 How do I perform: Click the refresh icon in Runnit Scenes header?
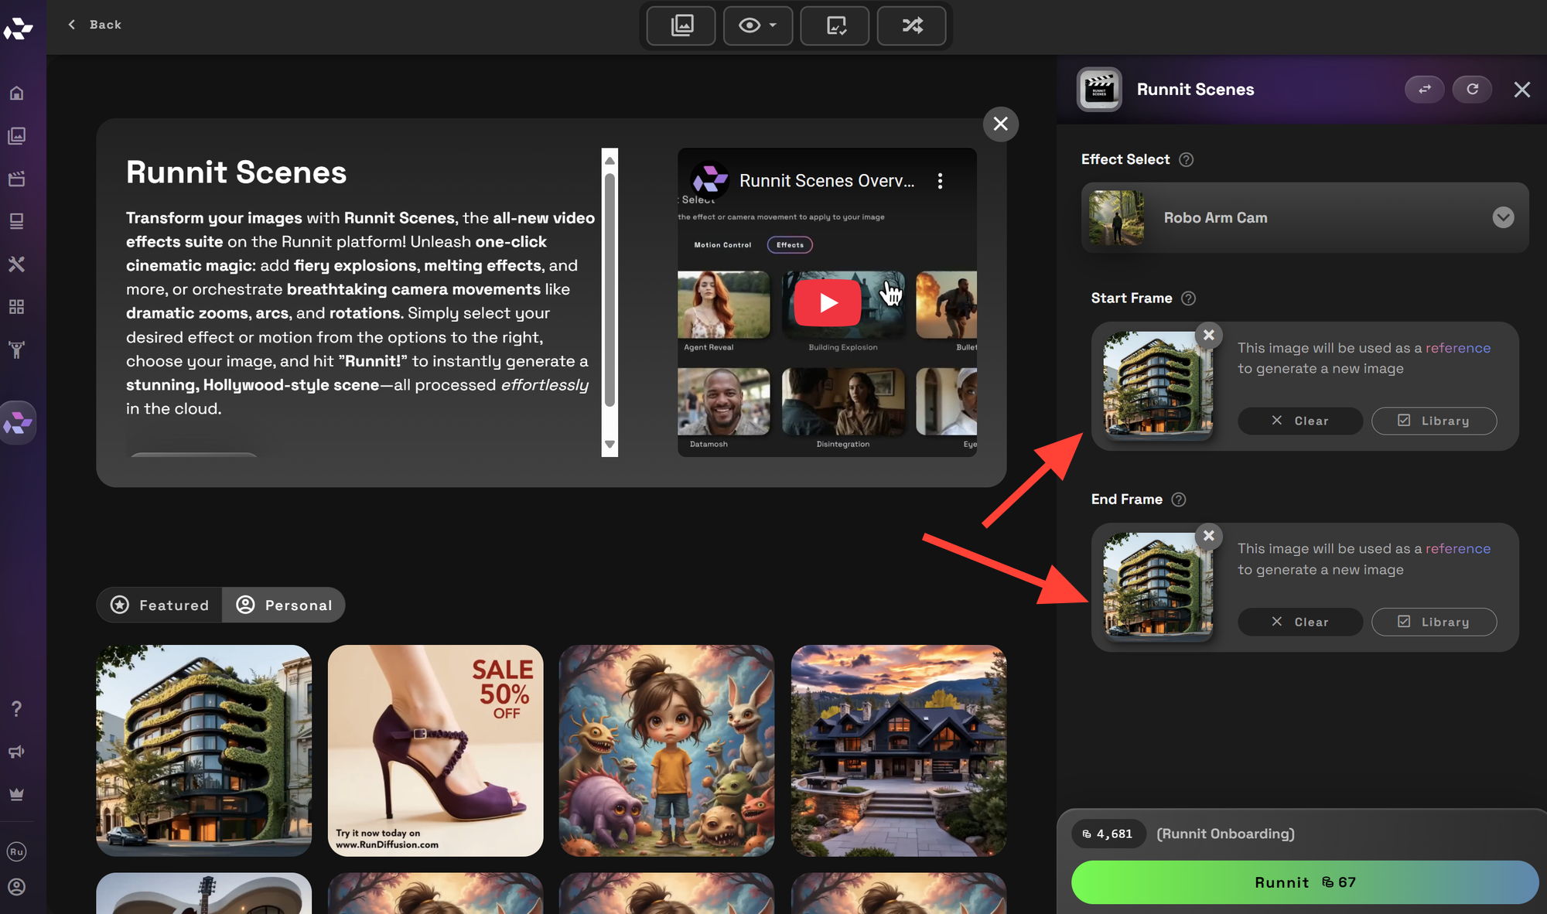click(1472, 89)
